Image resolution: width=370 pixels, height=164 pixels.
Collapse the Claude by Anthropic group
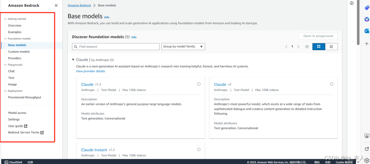73,60
